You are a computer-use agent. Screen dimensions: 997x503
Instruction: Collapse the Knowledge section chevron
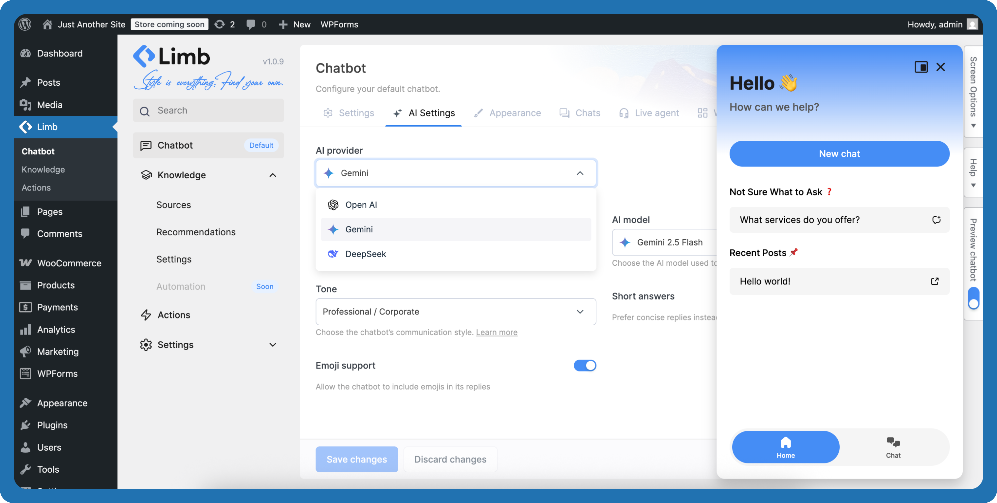(272, 175)
